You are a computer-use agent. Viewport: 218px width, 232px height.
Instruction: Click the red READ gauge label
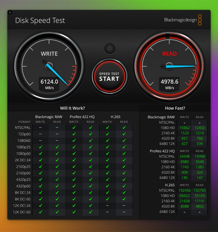point(169,54)
